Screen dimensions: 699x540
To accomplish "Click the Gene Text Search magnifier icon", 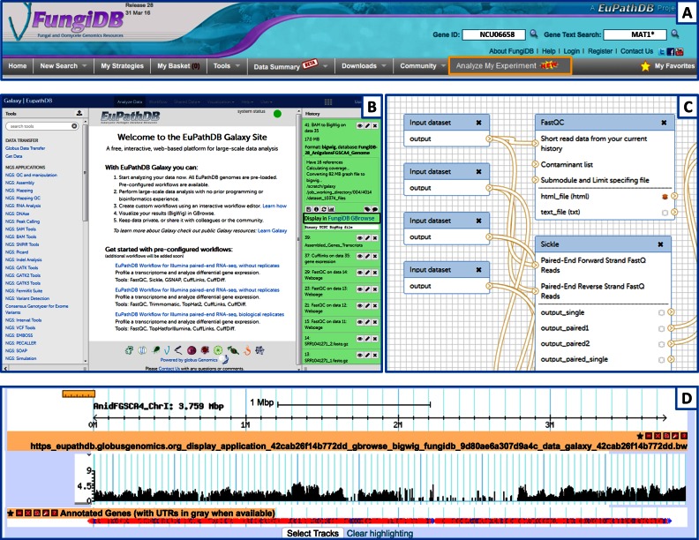I will click(675, 34).
